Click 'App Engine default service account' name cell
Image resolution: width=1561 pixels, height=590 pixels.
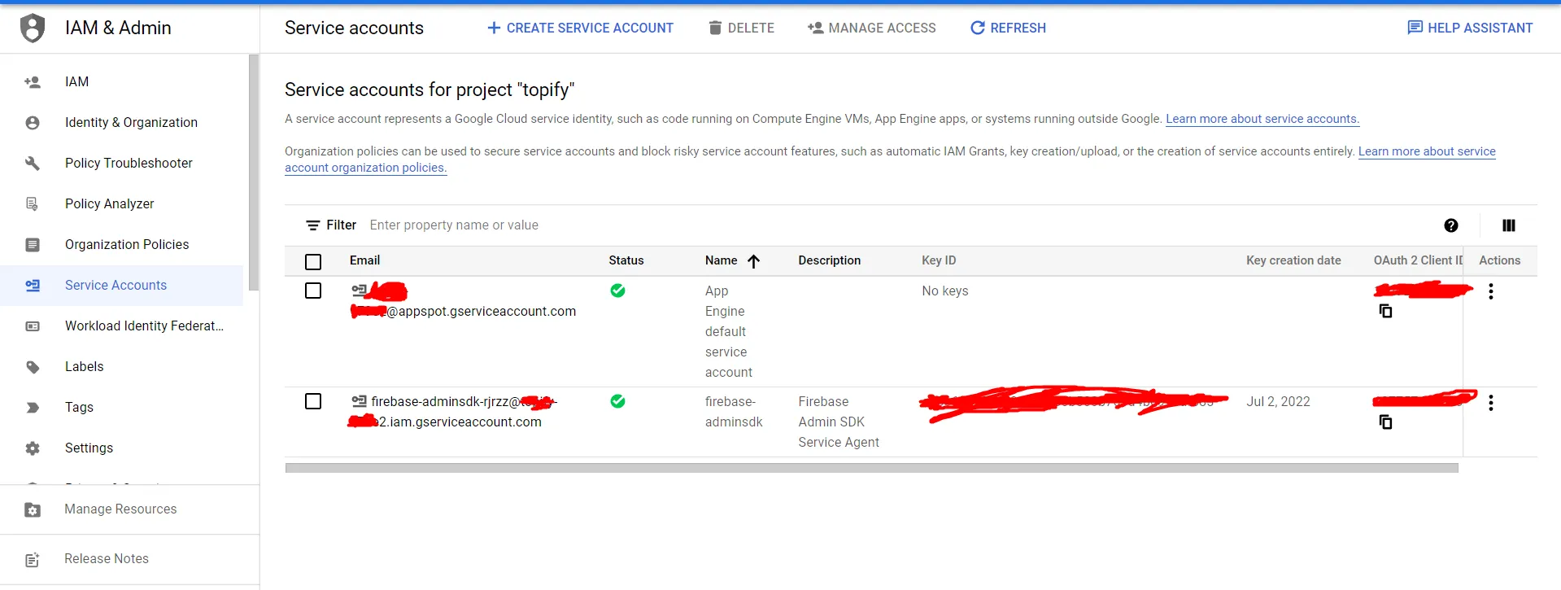[729, 331]
